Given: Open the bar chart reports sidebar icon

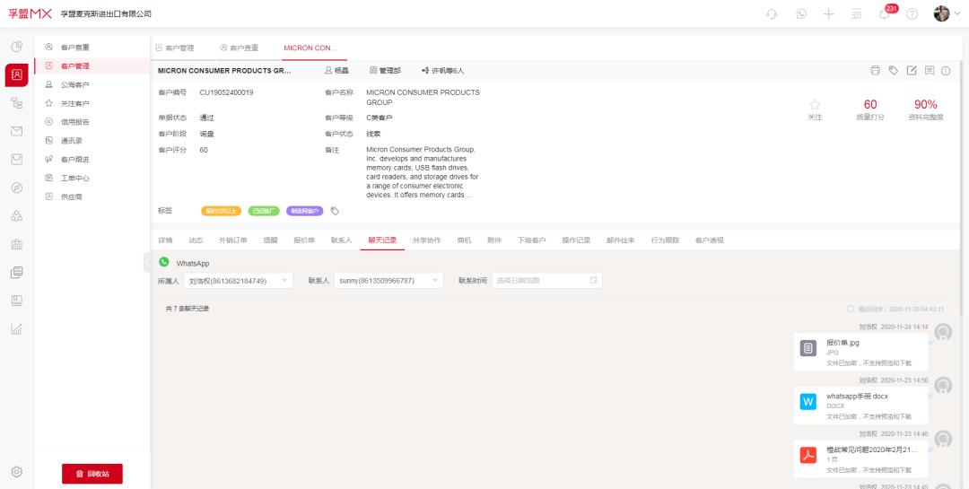Looking at the screenshot, I should pyautogui.click(x=17, y=329).
